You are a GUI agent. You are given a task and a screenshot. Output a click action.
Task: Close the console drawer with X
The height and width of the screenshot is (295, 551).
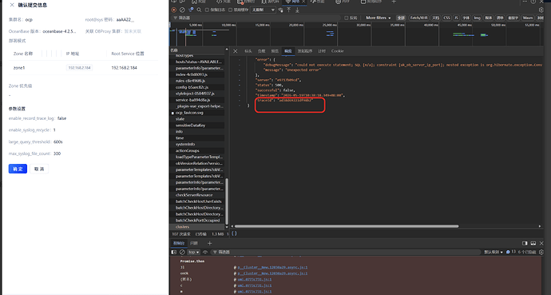click(541, 243)
